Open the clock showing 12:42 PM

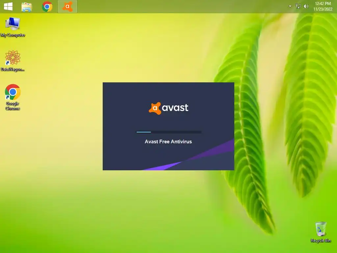[323, 6]
